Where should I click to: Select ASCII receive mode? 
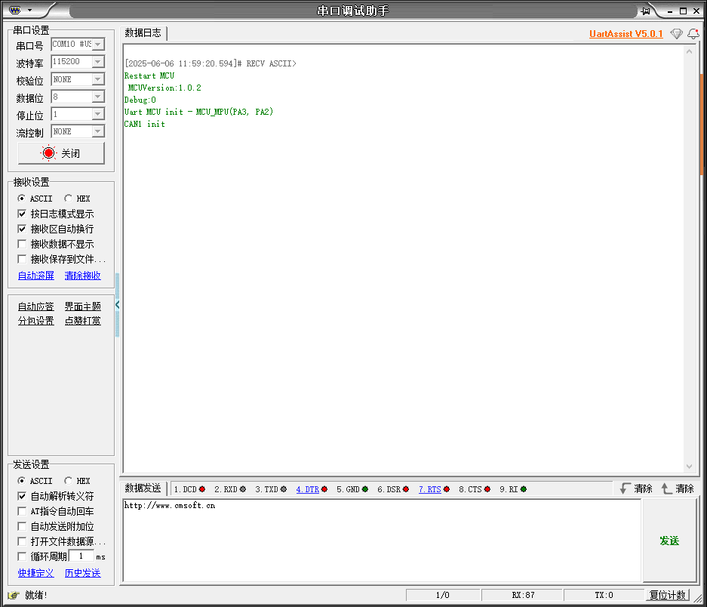coord(21,198)
